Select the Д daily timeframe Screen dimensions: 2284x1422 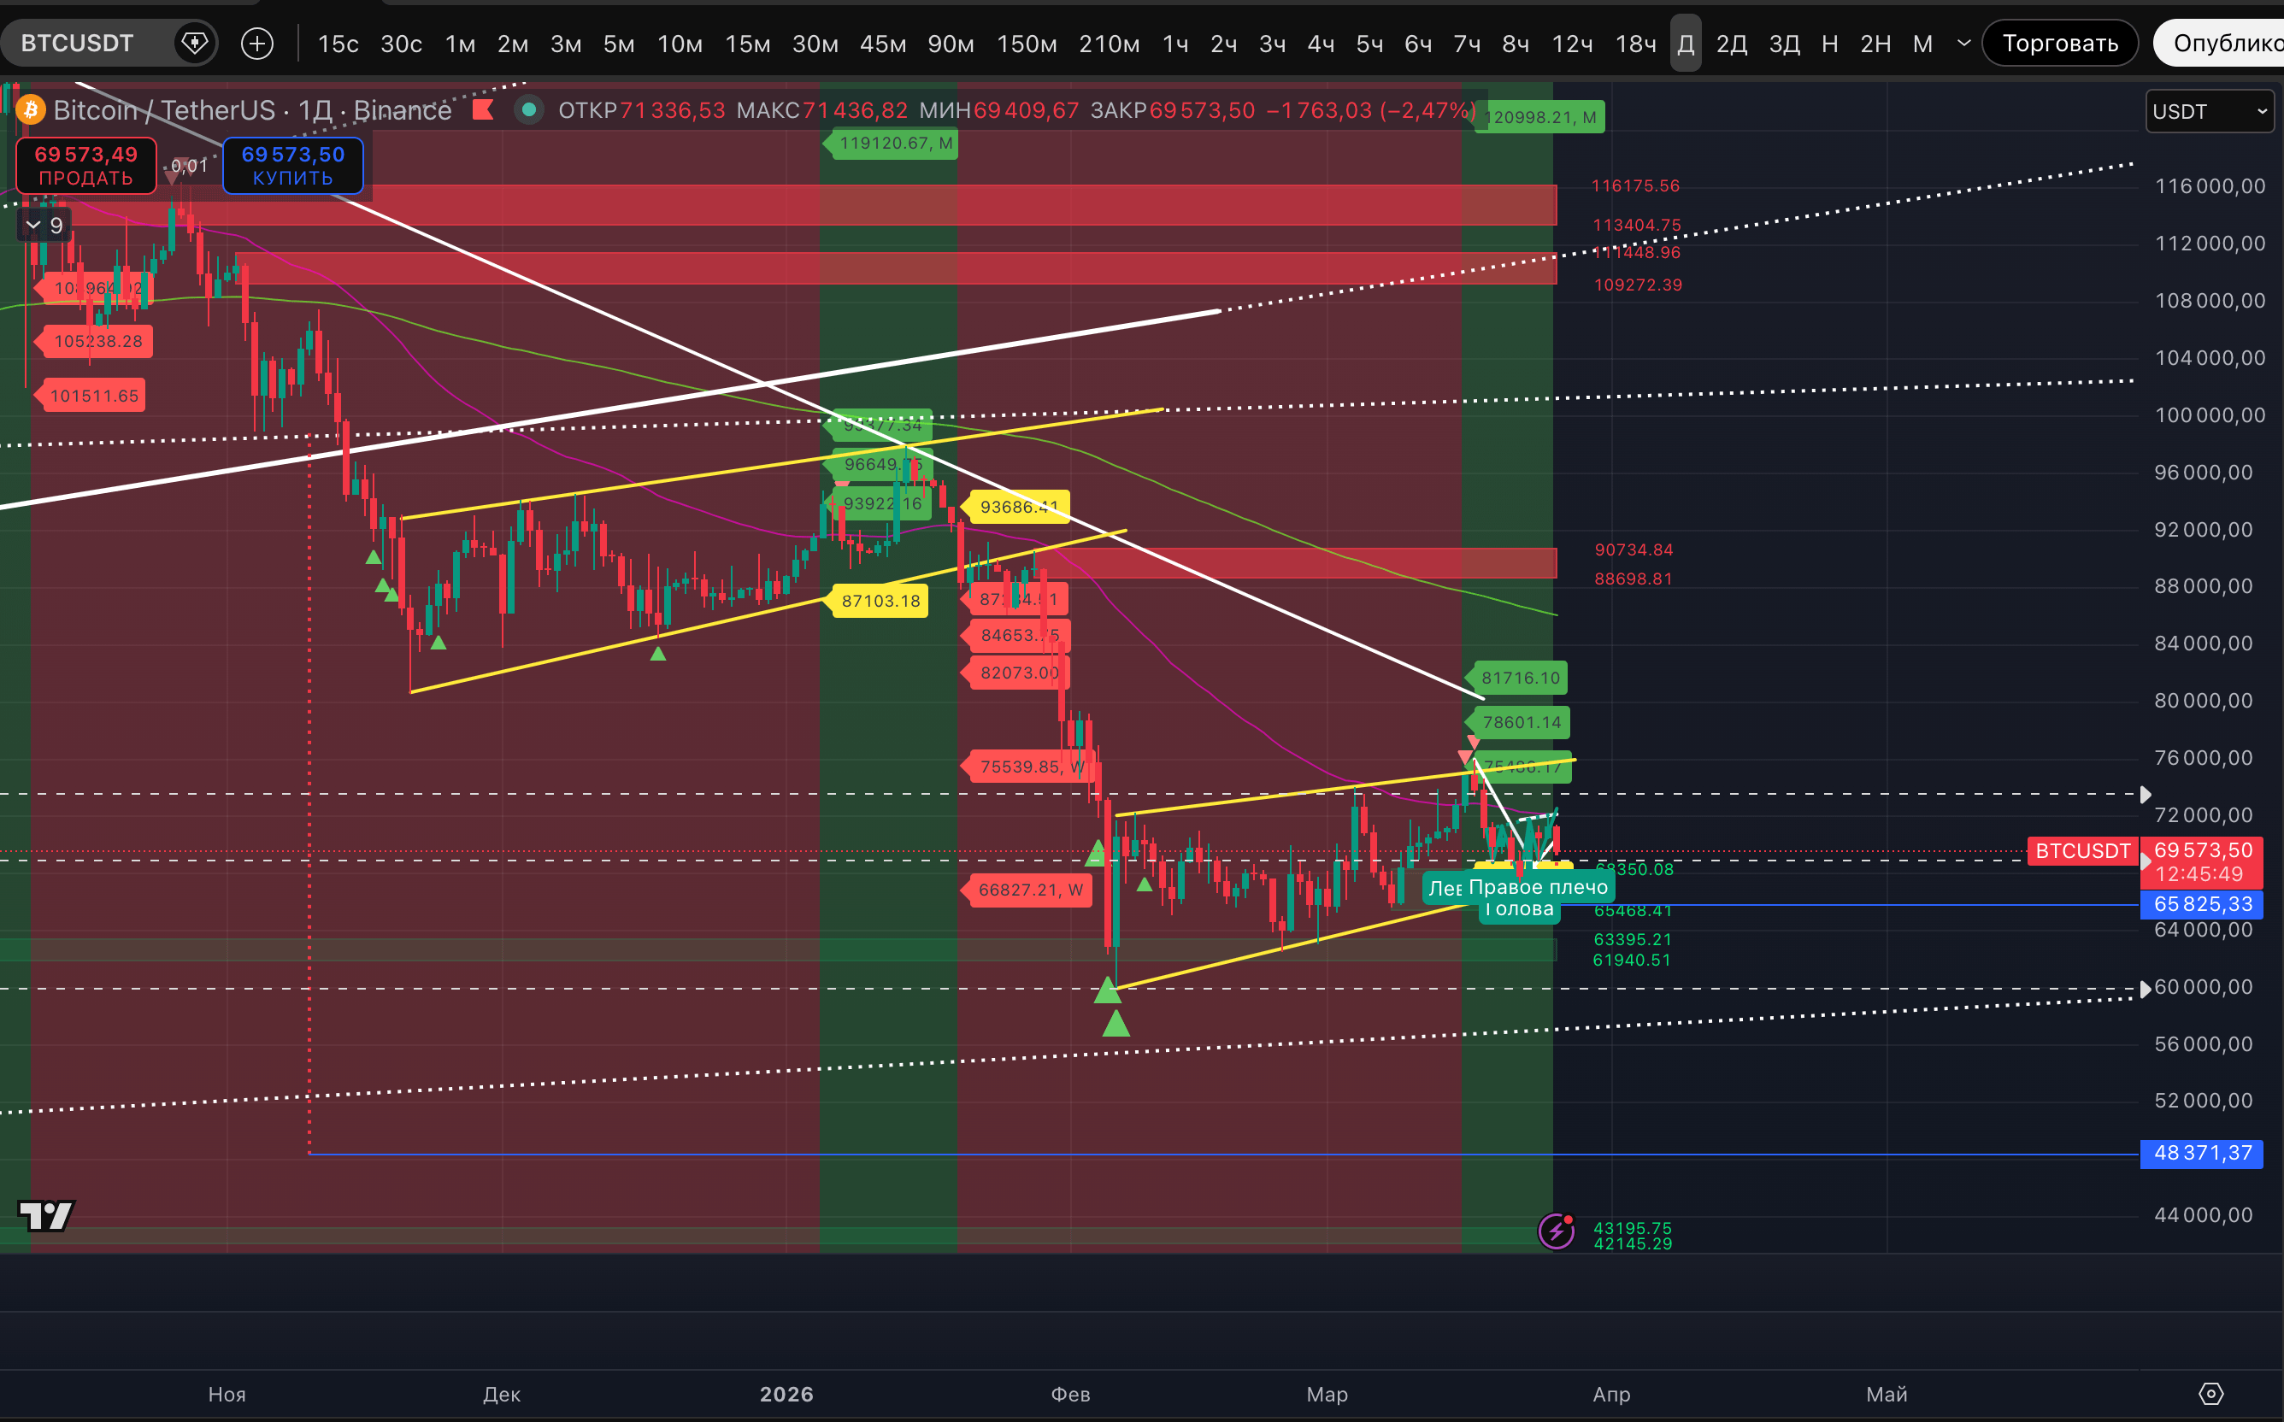[1685, 44]
